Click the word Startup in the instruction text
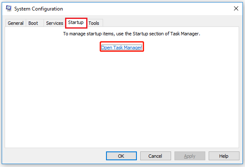This screenshot has height=167, width=245. pyautogui.click(x=140, y=34)
